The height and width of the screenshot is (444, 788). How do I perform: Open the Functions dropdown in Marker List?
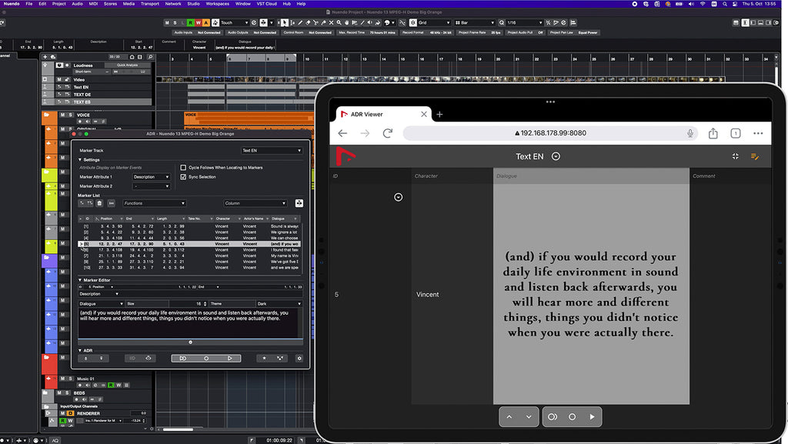pyautogui.click(x=154, y=203)
